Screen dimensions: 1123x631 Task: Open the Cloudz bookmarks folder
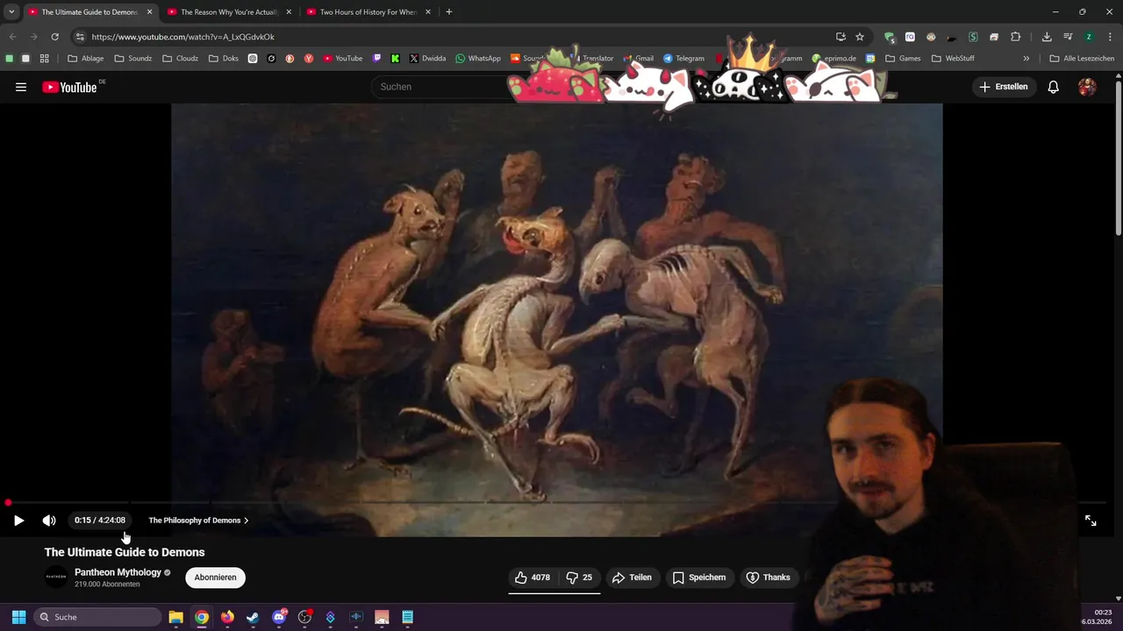pyautogui.click(x=181, y=59)
